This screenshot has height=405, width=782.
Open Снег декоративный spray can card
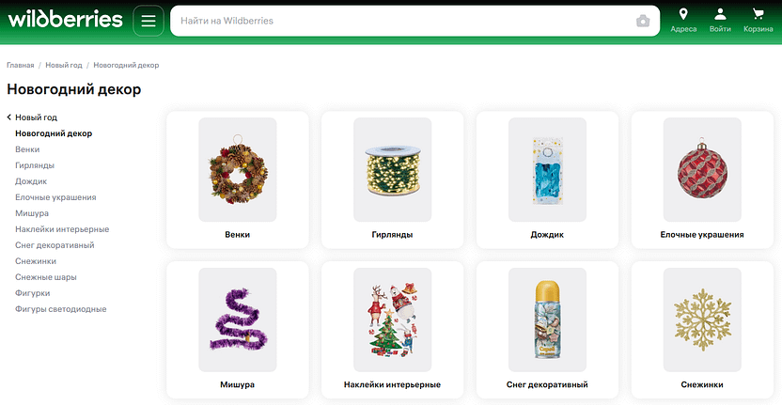[x=547, y=330]
